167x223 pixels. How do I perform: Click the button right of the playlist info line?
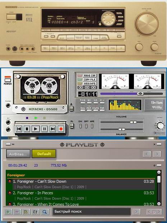(x=159, y=165)
